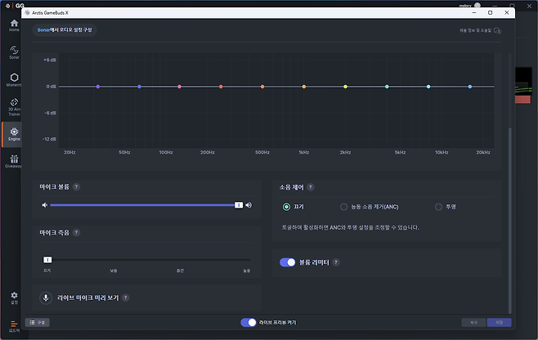Viewport: 538px width, 340px height.
Task: Open the Sonar section in sidebar
Action: 14,52
